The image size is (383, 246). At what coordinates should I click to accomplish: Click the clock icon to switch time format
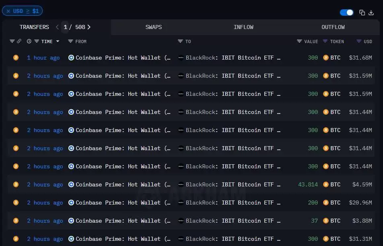tap(29, 41)
